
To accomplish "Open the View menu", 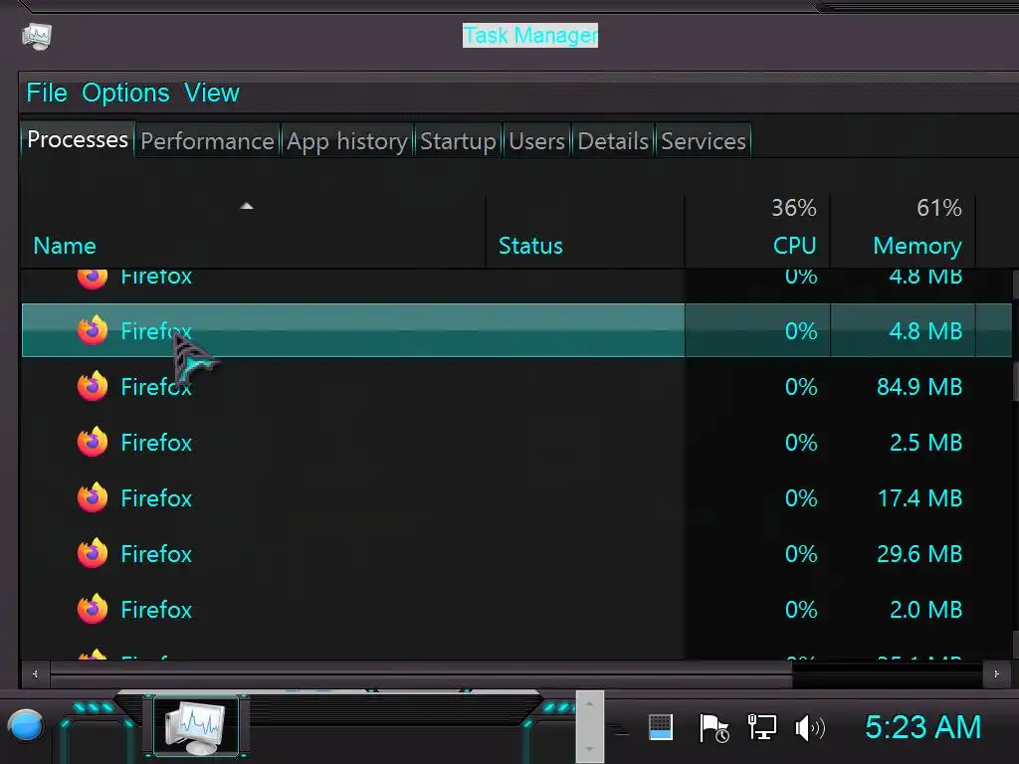I will [x=211, y=93].
